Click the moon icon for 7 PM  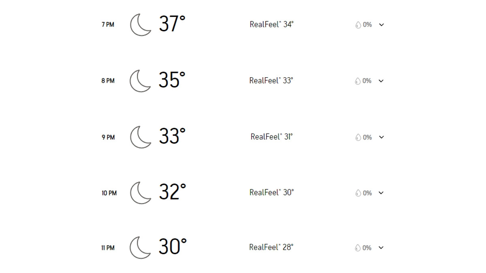point(140,25)
